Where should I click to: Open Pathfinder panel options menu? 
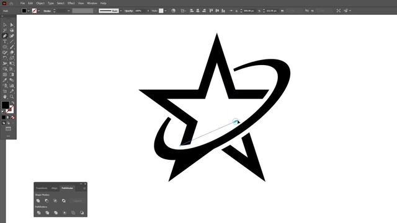pyautogui.click(x=84, y=188)
